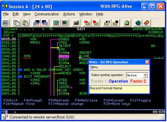Viewport: 167px width, 122px height.
Task: Click the $RESET subroutine name on line 0039
Action: (85, 53)
